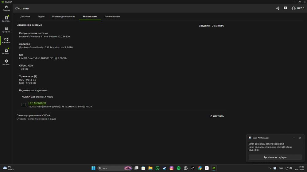Click the TUR language indicator
307x172 pixels.
point(281,168)
